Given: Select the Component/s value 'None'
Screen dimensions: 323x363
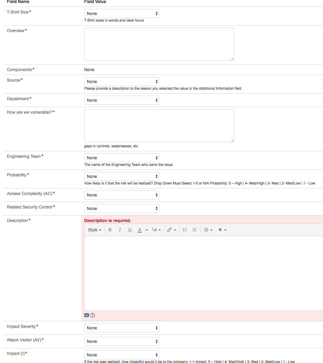Looking at the screenshot, I should coord(89,70).
